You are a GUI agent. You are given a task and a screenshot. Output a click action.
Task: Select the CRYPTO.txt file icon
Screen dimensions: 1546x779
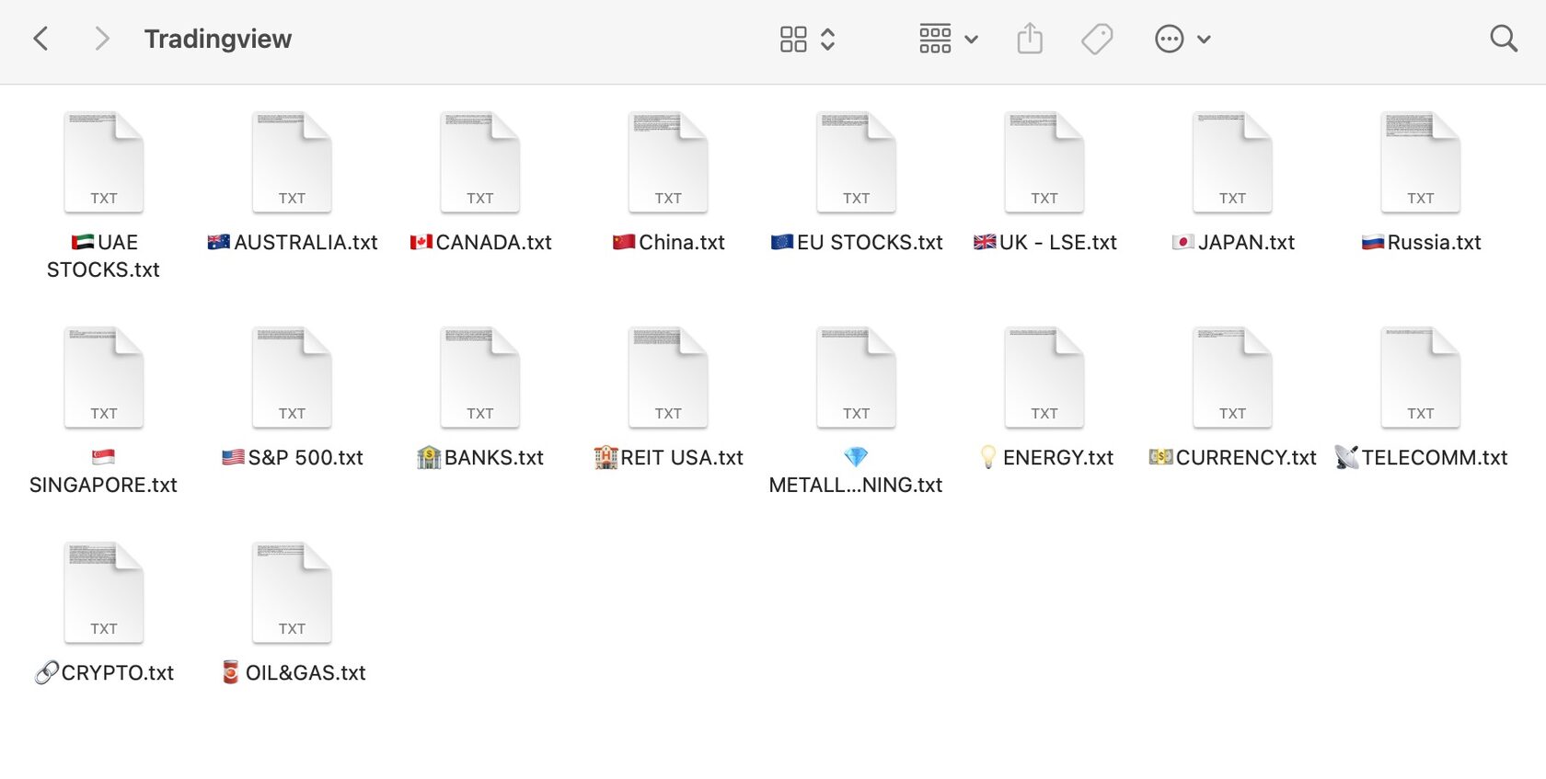pyautogui.click(x=104, y=592)
